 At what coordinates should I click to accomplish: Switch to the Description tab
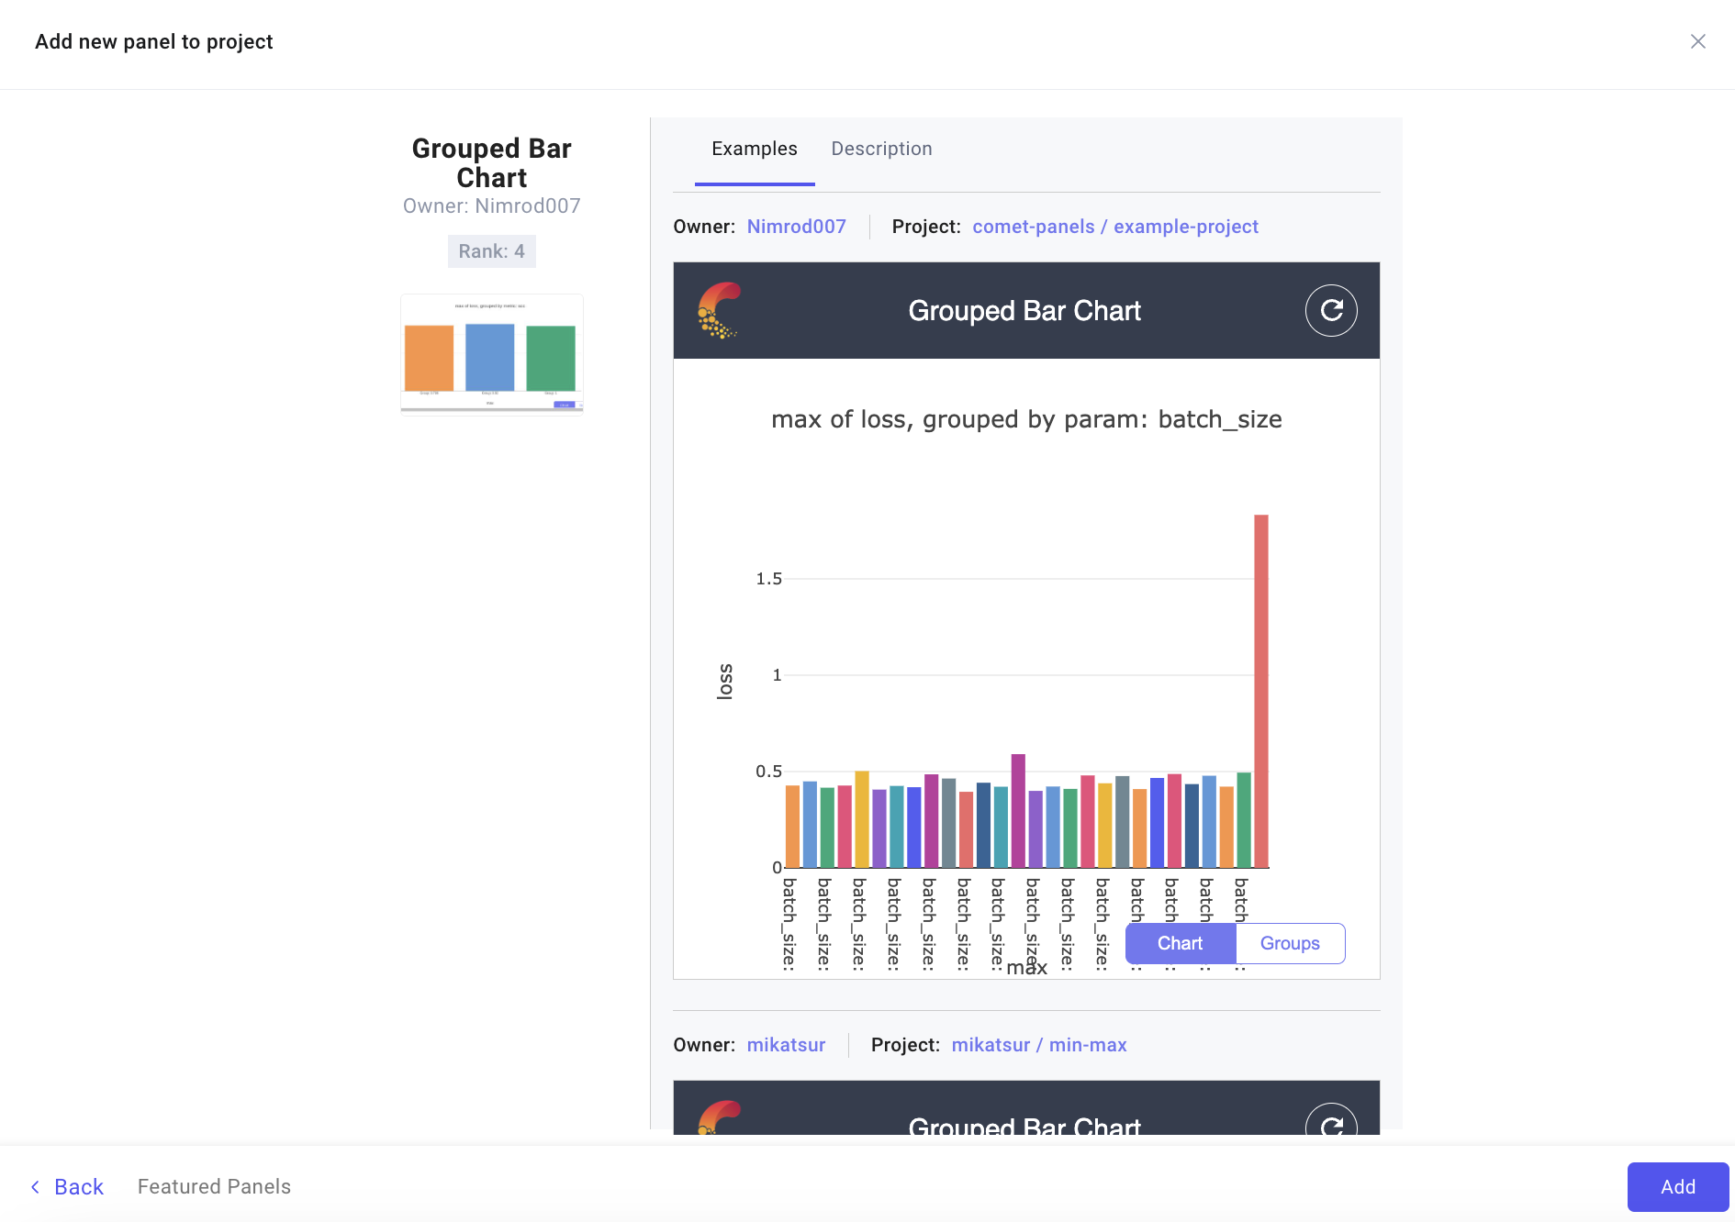tap(881, 148)
